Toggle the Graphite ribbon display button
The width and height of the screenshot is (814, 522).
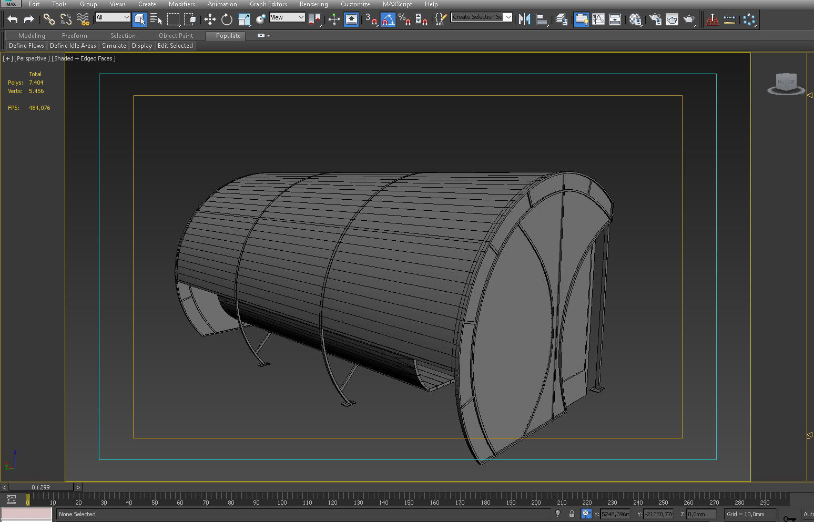pyautogui.click(x=581, y=19)
